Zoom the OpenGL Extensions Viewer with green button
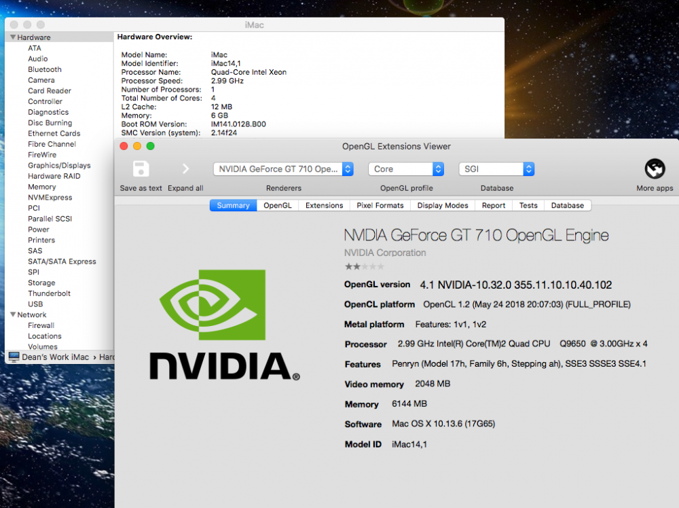This screenshot has height=508, width=679. pos(151,147)
